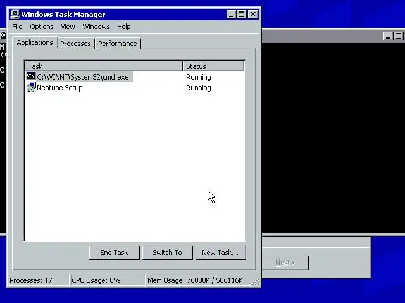Maximize the command prompt window behind
Screen dimensions: 405x303
(x=399, y=35)
